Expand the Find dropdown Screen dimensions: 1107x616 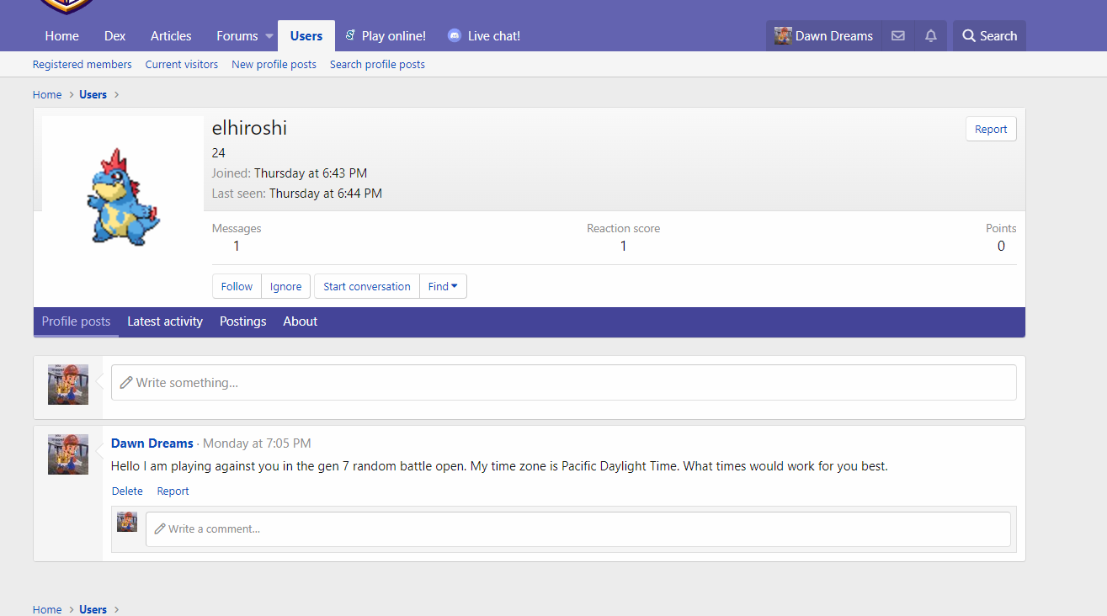coord(443,286)
